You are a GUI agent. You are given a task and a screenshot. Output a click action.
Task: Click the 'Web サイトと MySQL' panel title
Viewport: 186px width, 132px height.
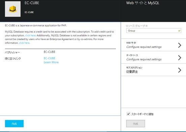tap(143, 3)
